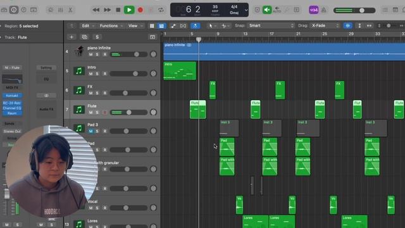Viewport: 405px width, 228px height.
Task: Expand the Track Flute disclosure triangle
Action: click(x=1, y=37)
